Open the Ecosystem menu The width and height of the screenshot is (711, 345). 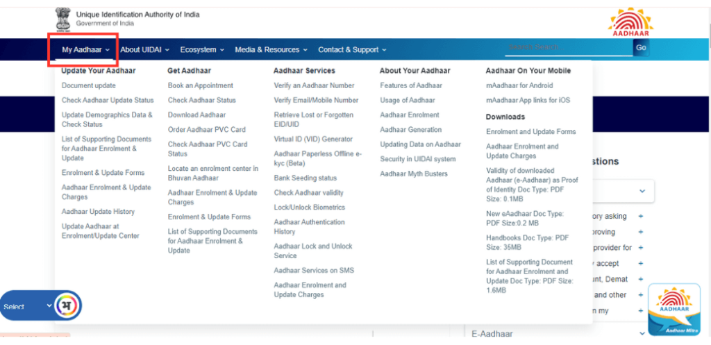click(202, 50)
